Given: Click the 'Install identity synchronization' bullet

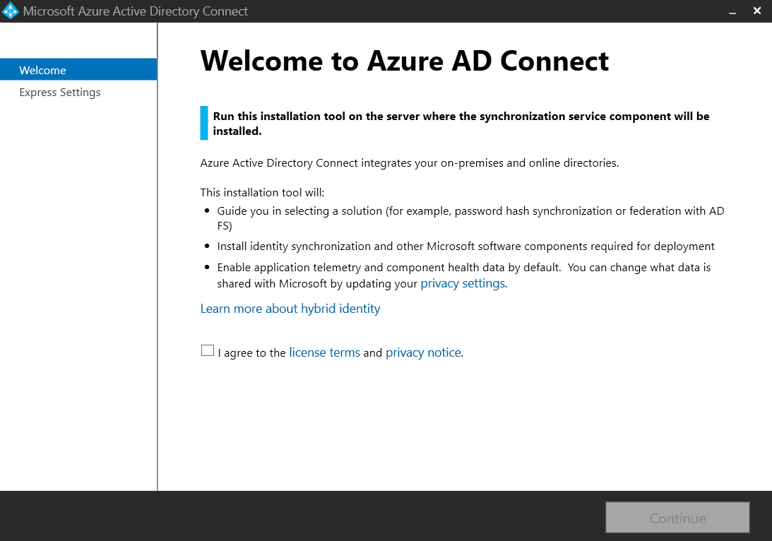Looking at the screenshot, I should click(x=465, y=246).
